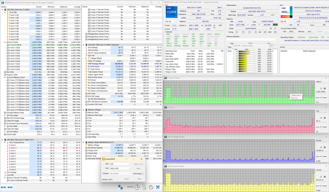Open the CPU test type AVX dropdown
This screenshot has width=329, height=192.
point(121,164)
